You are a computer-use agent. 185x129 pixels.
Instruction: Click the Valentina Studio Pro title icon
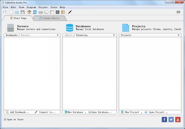(x=3, y=2)
